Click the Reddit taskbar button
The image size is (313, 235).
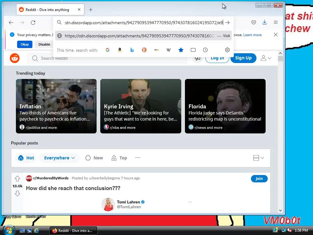[x=73, y=231]
